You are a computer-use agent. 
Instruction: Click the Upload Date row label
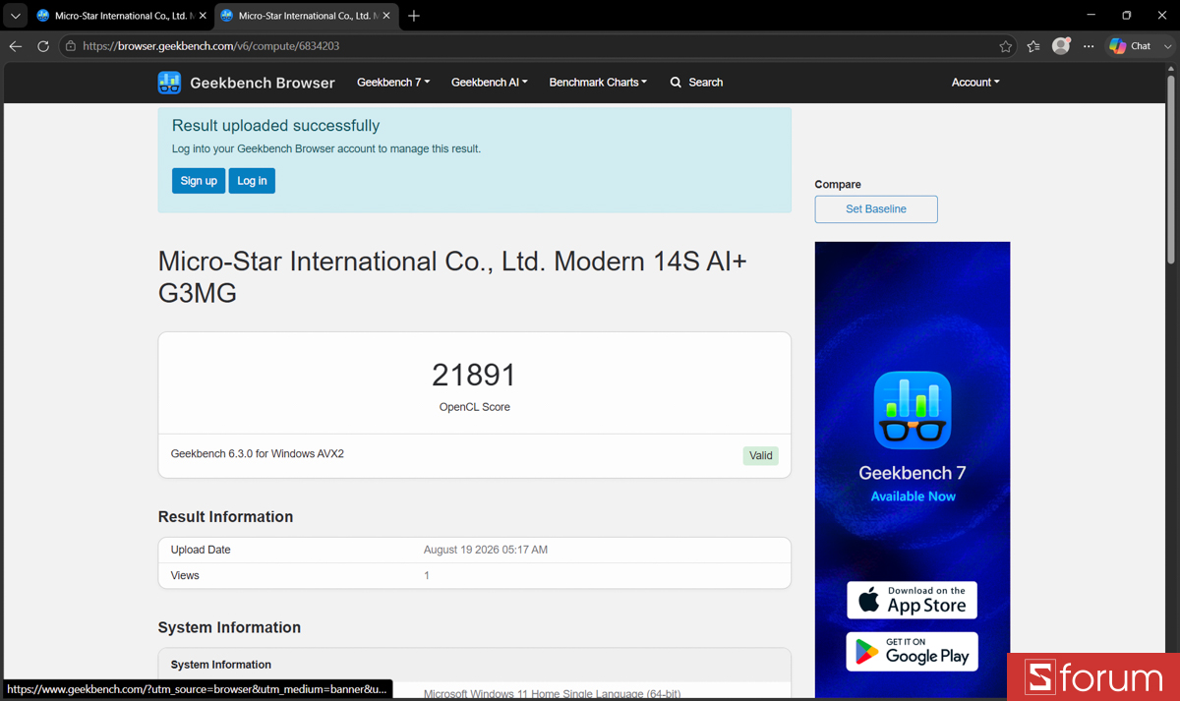tap(201, 550)
